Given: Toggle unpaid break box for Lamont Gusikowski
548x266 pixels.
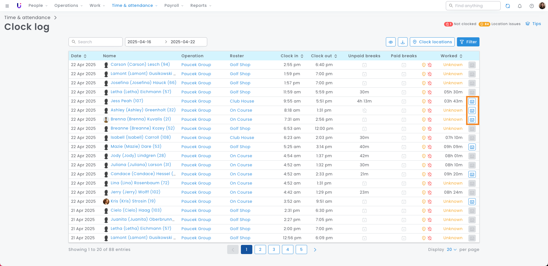Looking at the screenshot, I should (364, 74).
